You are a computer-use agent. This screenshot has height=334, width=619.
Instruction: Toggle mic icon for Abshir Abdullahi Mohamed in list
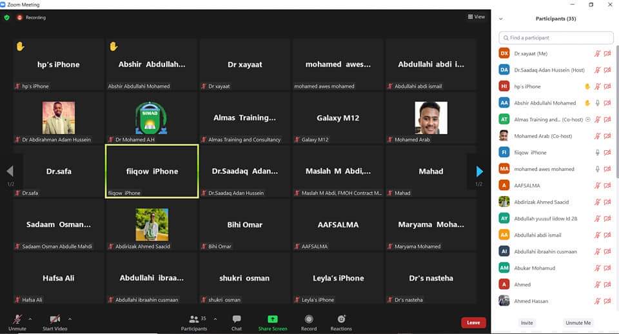coord(597,103)
